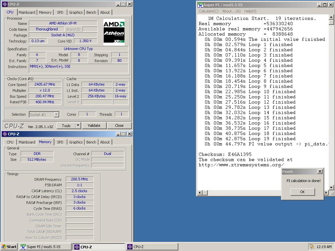Click the xtremesystems.org URL text
This screenshot has height=251, width=335.
[x=241, y=165]
